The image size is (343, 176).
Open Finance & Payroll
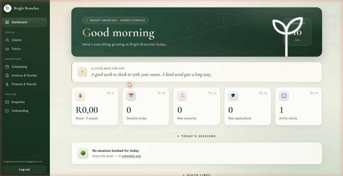point(24,84)
